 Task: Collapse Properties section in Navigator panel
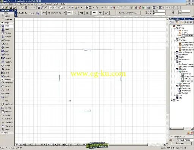pos(172,136)
